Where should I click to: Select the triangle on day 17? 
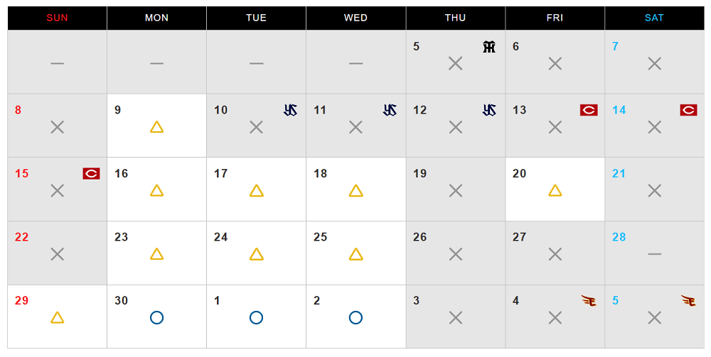257,190
